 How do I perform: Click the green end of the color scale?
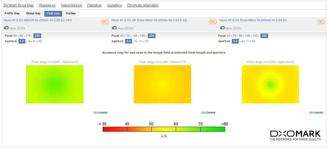click(x=217, y=129)
